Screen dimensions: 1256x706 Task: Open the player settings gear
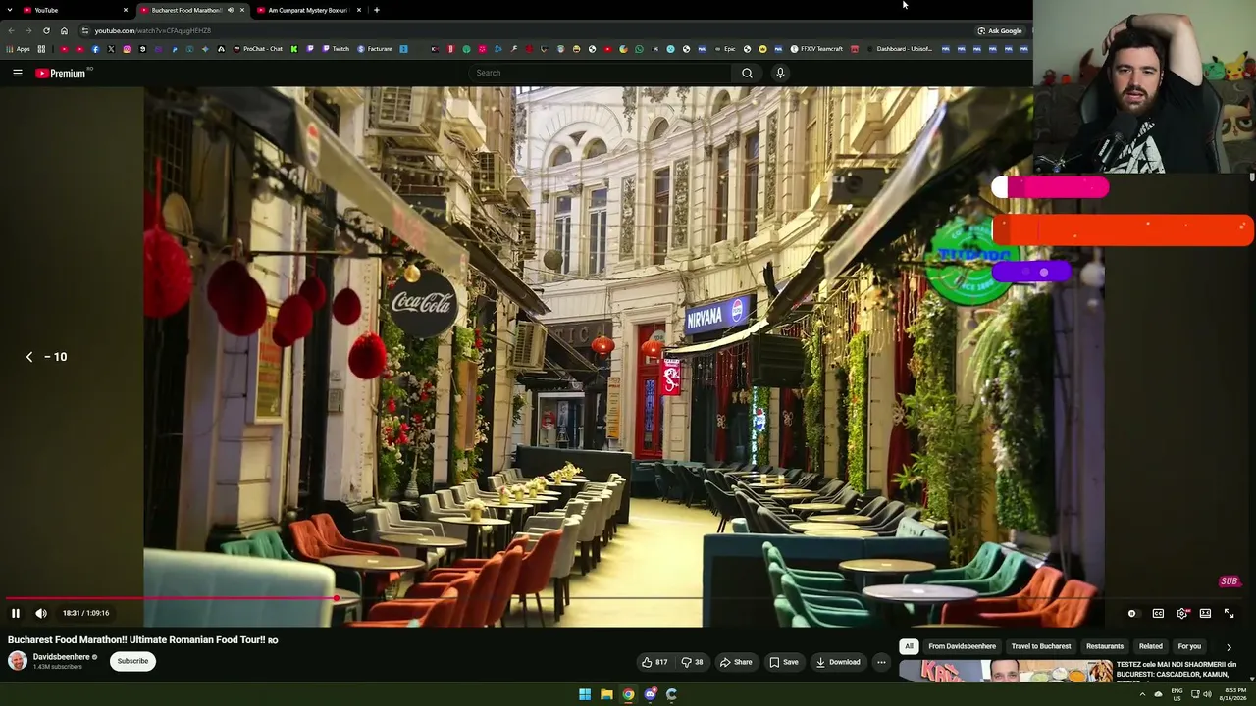(x=1181, y=613)
